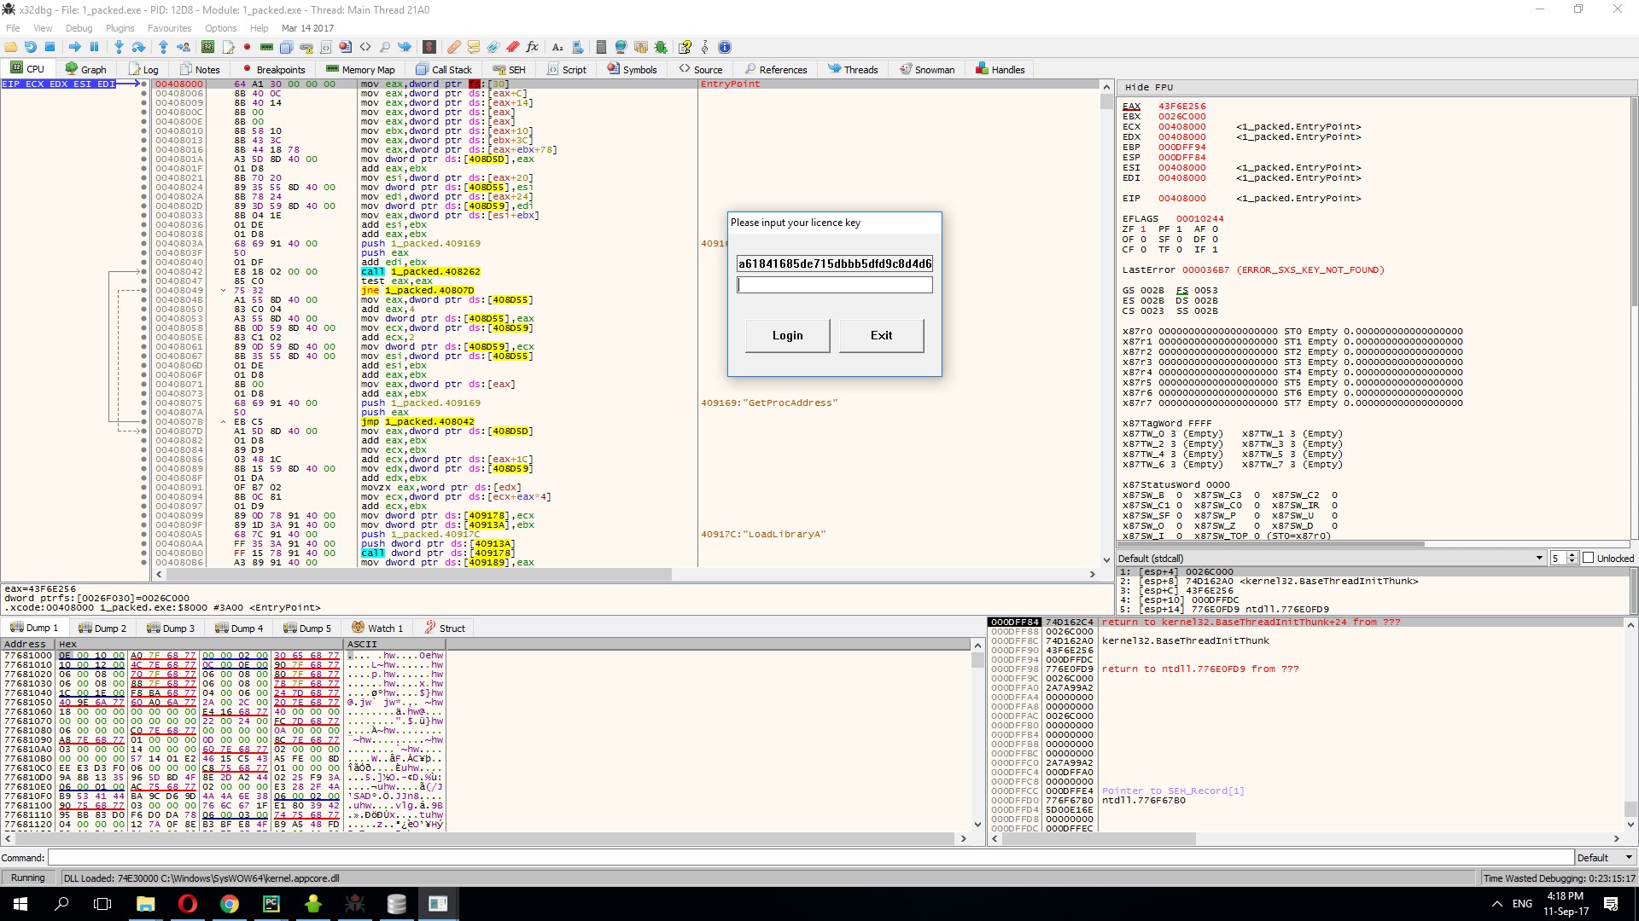Click the Step over toolbar icon
Viewport: 1639px width, 921px height.
[x=138, y=47]
